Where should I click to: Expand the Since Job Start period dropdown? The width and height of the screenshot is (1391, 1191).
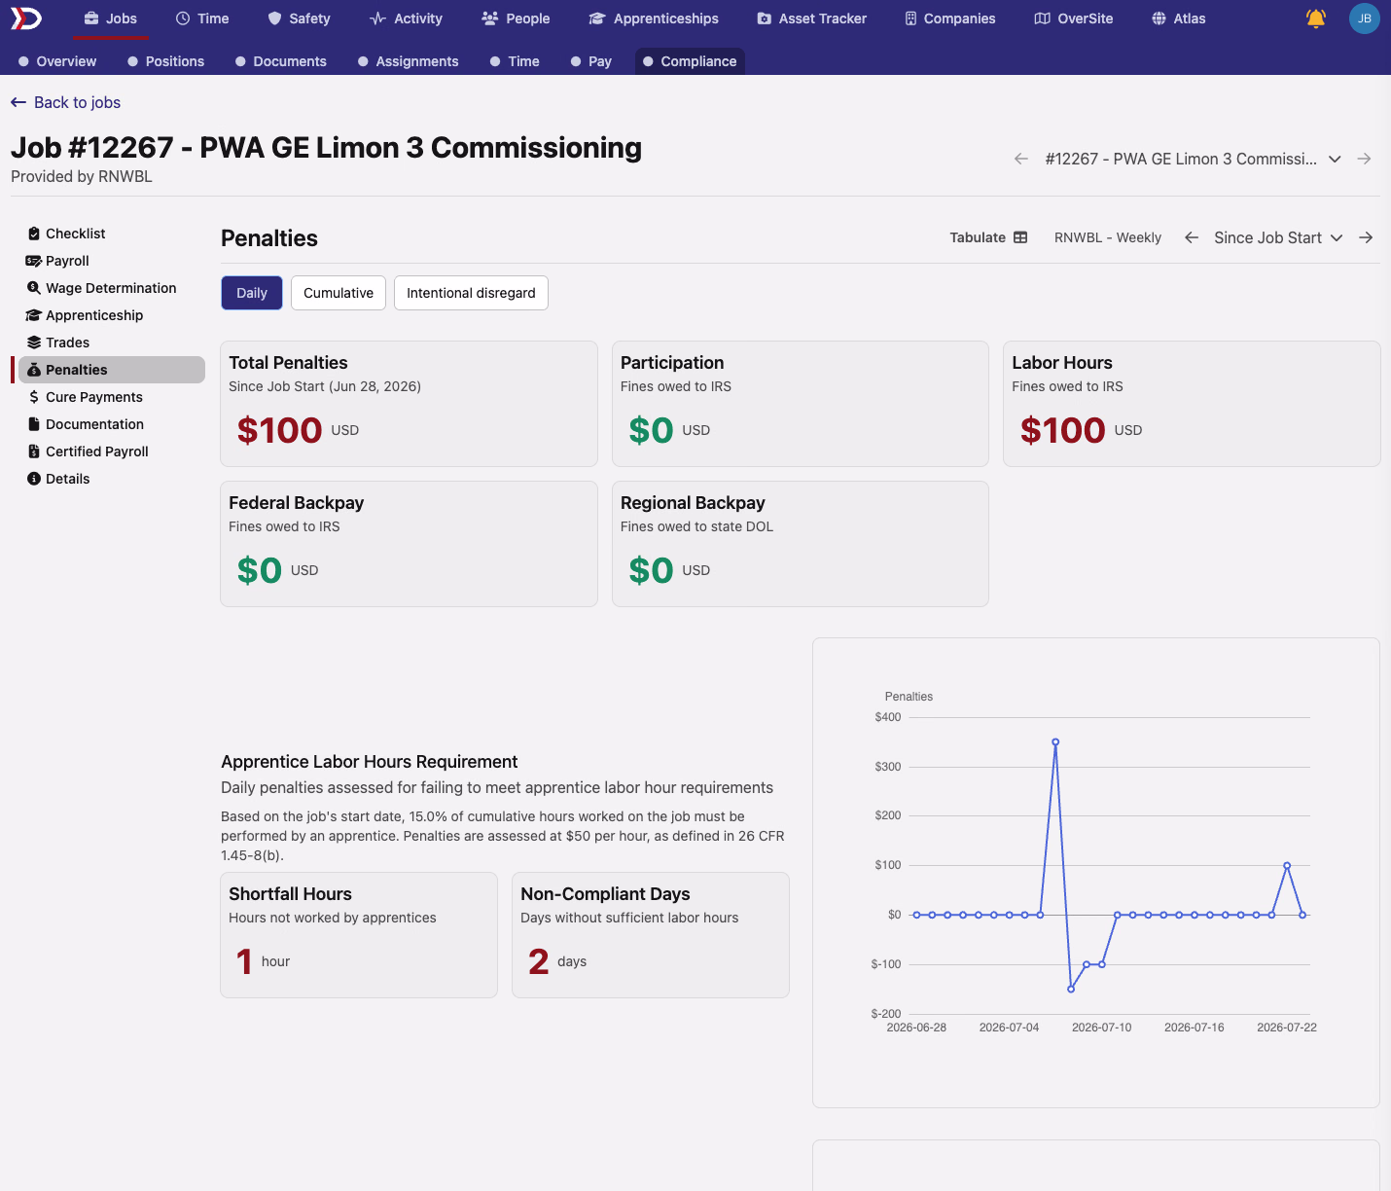1278,237
